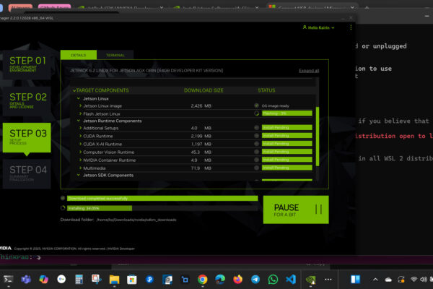
Task: Open the terminal icon in taskbar
Action: click(9, 279)
